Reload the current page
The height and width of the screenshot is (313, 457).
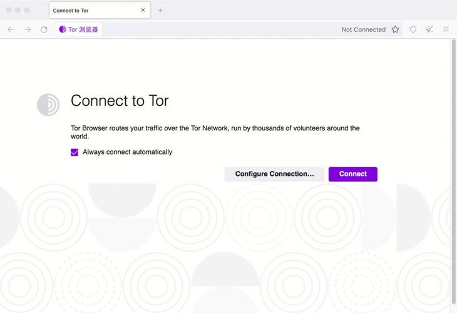(x=44, y=29)
